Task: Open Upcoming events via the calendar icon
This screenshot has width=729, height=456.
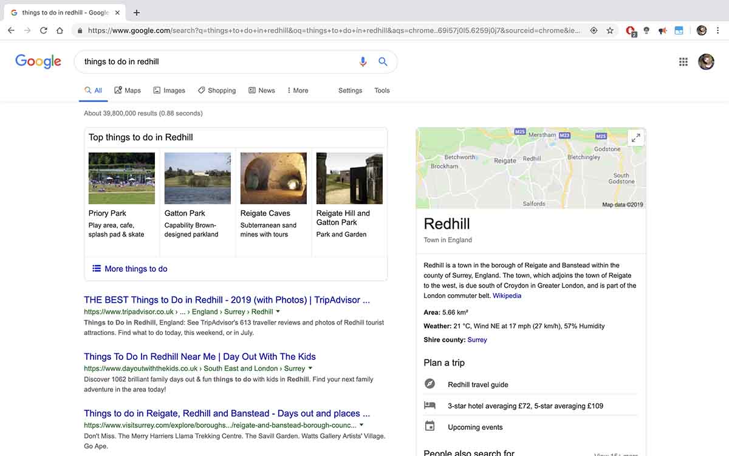Action: coord(430,426)
